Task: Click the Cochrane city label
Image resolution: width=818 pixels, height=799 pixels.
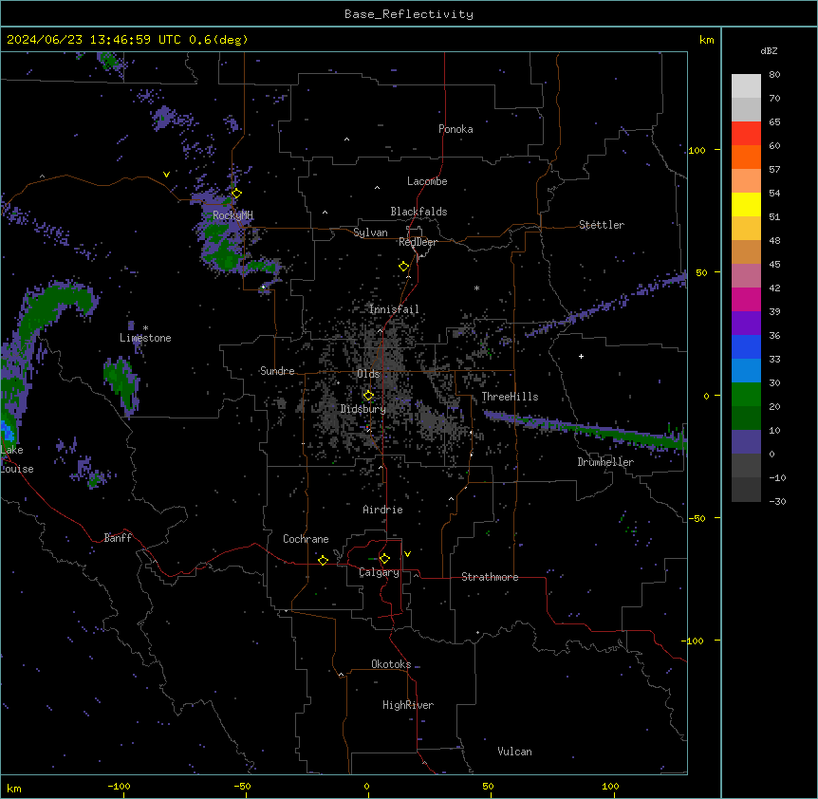Action: pyautogui.click(x=306, y=539)
